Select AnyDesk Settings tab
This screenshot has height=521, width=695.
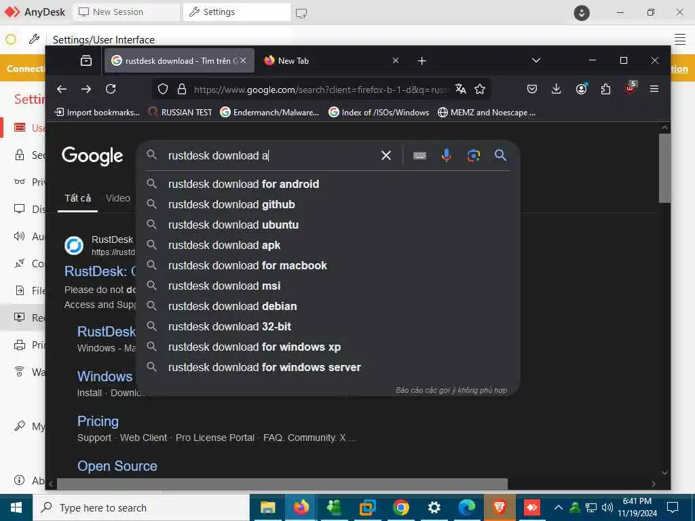pos(237,12)
